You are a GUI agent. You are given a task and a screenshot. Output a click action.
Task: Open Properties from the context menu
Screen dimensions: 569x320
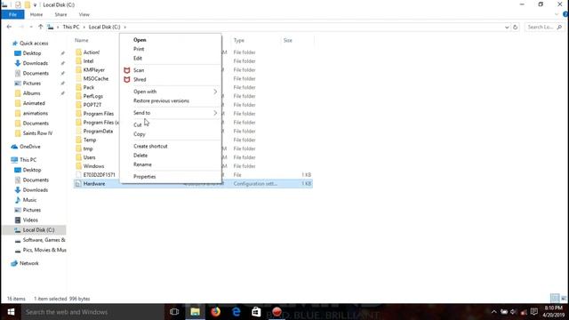(144, 177)
